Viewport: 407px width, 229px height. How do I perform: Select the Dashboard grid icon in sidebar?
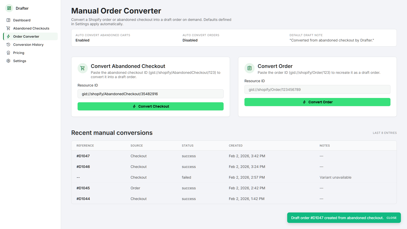(x=8, y=20)
